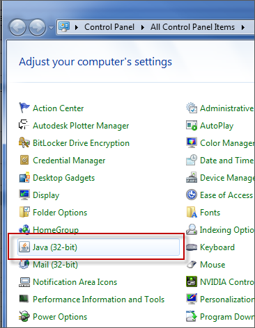Expand the arrow after All Control Panel Items
Image resolution: width=255 pixels, height=328 pixels.
coord(243,27)
